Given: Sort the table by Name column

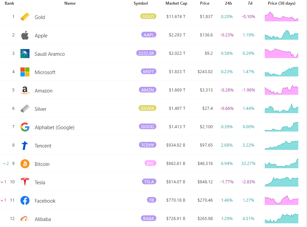Looking at the screenshot, I should click(70, 3).
